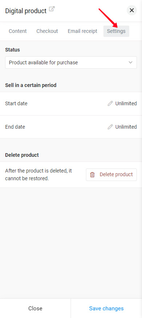Select the Start date row label
Image resolution: width=142 pixels, height=318 pixels.
[x=16, y=103]
